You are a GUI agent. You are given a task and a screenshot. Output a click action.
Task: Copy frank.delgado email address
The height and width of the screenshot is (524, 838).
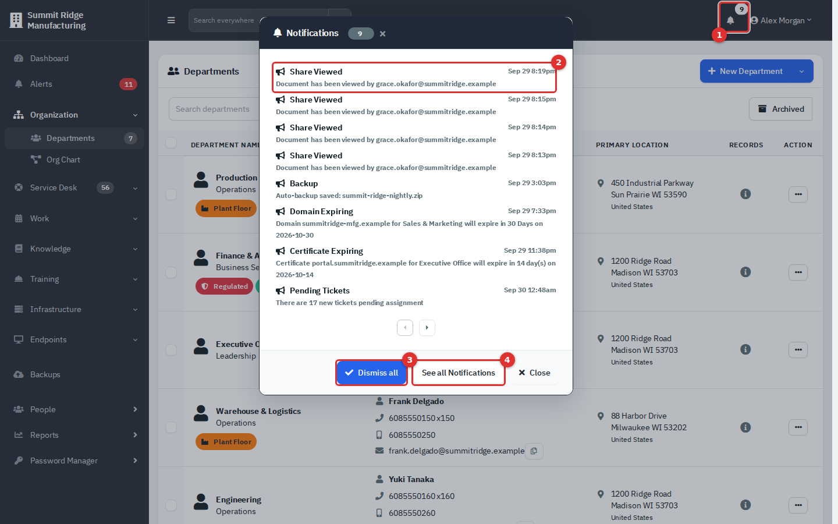534,451
